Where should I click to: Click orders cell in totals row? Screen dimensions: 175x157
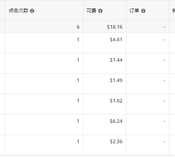click(x=148, y=27)
